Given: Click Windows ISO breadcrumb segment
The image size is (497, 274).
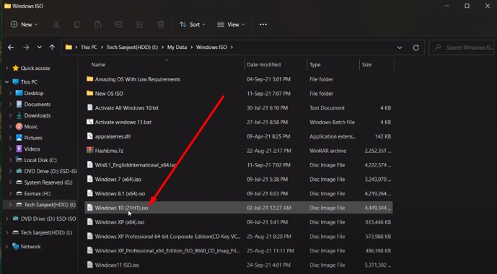Looking at the screenshot, I should coord(211,47).
